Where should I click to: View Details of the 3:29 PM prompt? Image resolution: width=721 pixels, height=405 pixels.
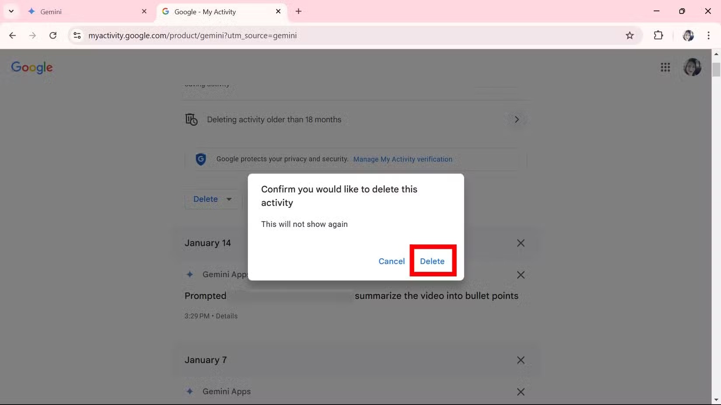pyautogui.click(x=226, y=316)
